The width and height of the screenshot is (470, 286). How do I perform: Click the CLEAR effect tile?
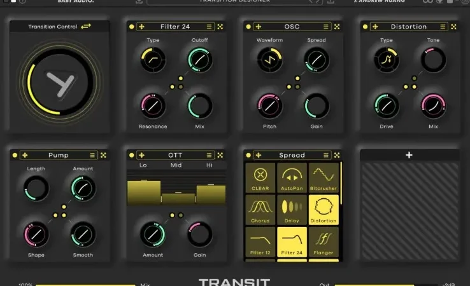tap(260, 178)
